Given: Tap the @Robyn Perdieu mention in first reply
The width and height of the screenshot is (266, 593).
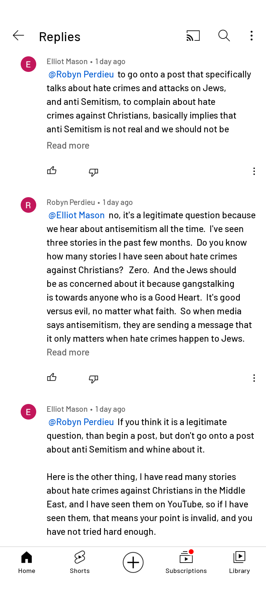Looking at the screenshot, I should pos(81,74).
